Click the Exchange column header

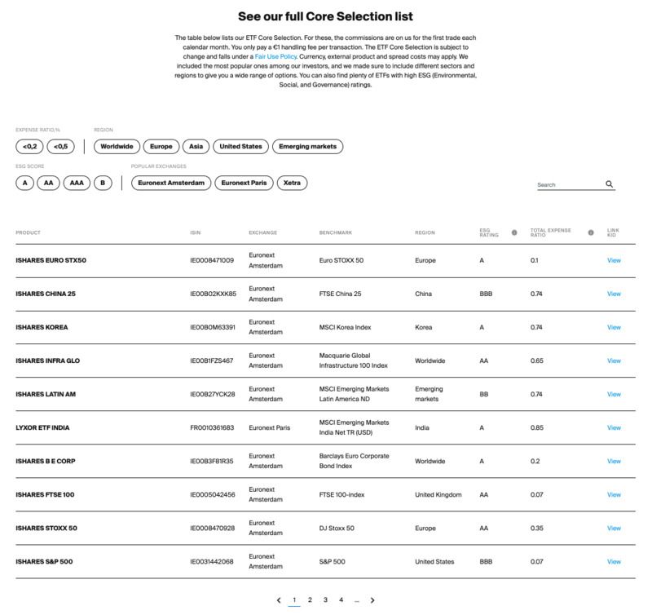(x=262, y=232)
